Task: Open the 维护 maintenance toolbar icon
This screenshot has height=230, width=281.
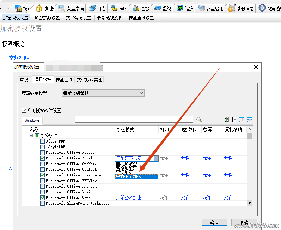Action: (x=185, y=8)
